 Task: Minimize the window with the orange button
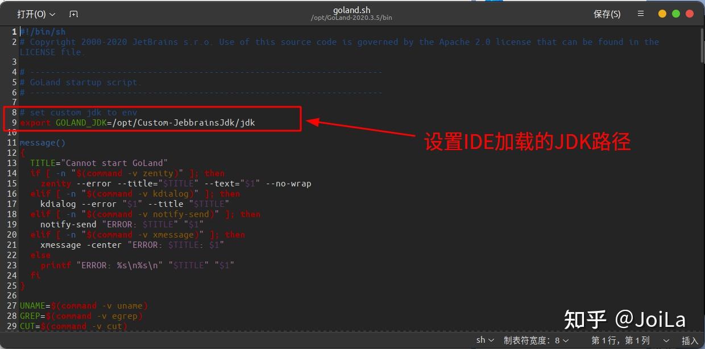[x=662, y=14]
